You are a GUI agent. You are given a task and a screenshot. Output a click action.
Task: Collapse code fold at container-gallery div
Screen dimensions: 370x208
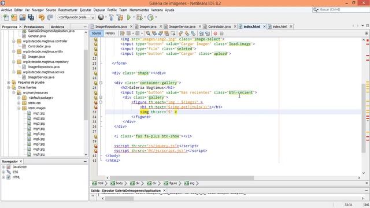[x=101, y=83]
